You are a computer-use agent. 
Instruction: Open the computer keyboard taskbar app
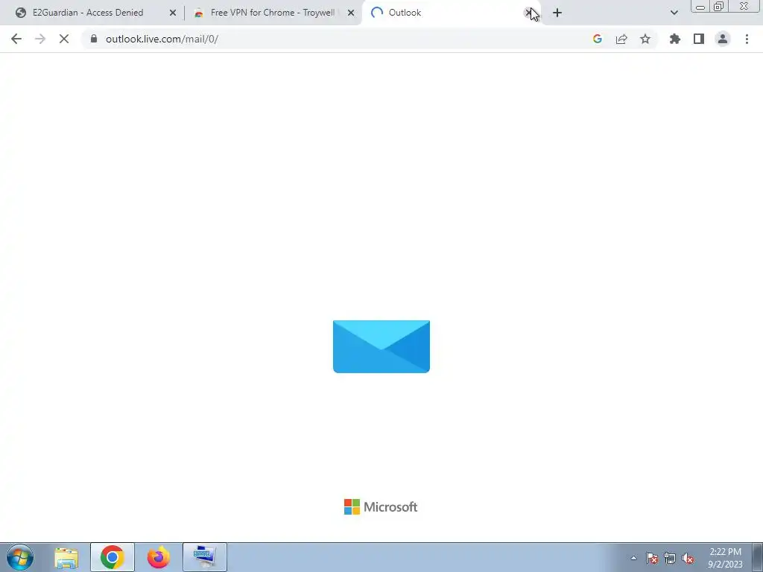(204, 557)
